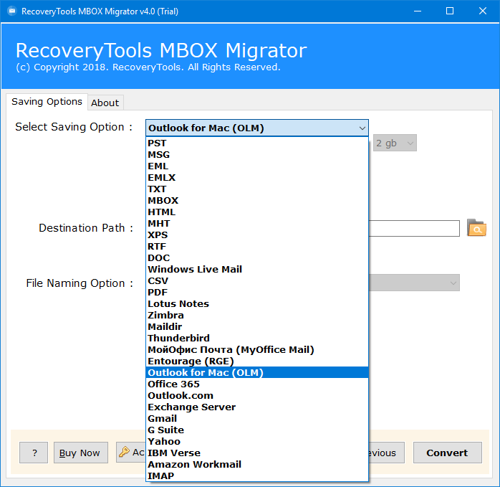Select EML format option
This screenshot has height=487, width=500.
pyautogui.click(x=257, y=166)
